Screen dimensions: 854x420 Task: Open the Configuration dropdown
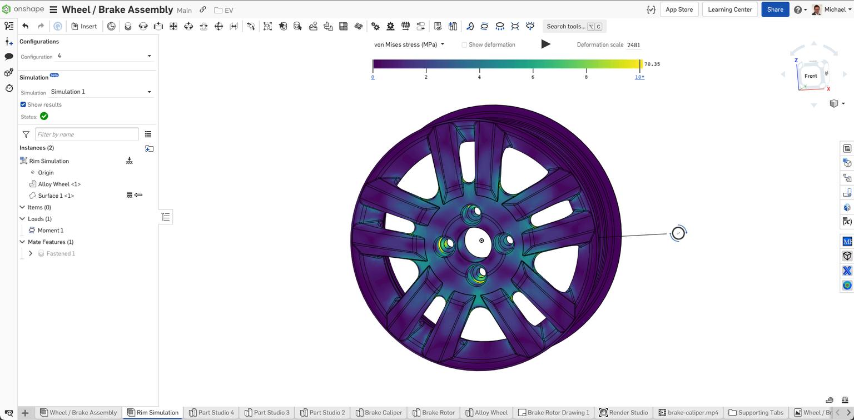pos(149,56)
